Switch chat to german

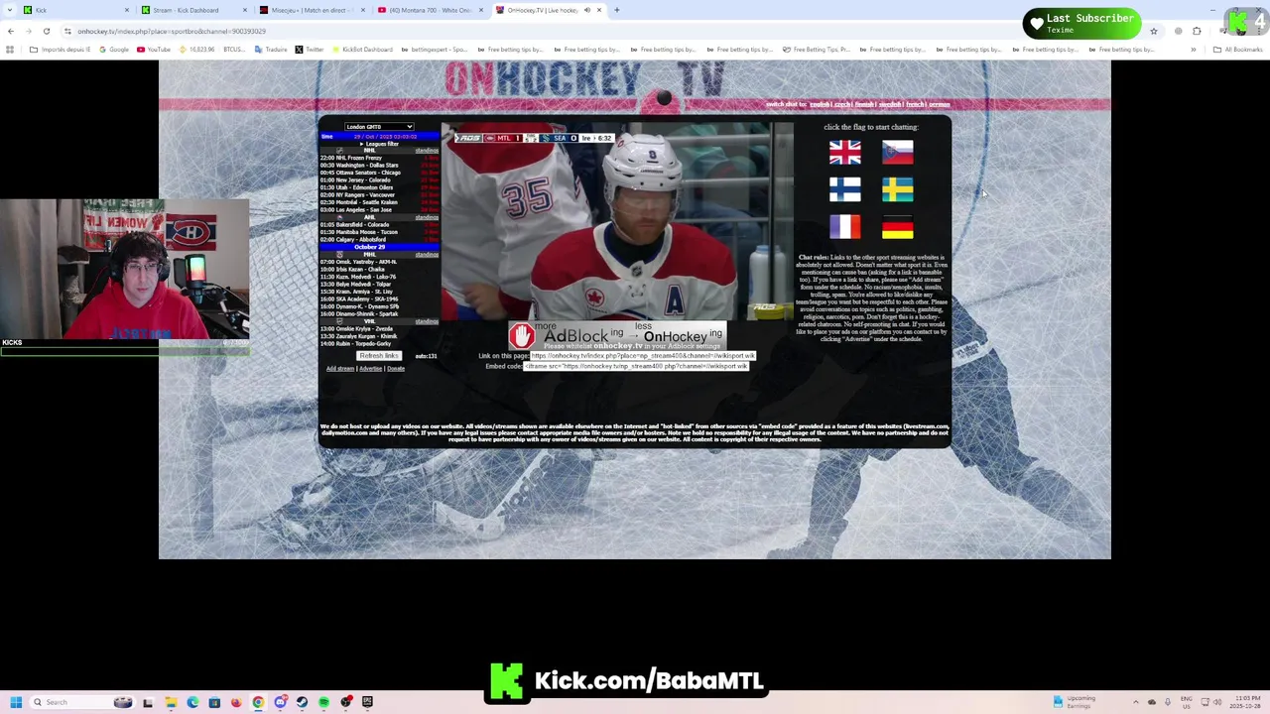(x=939, y=104)
